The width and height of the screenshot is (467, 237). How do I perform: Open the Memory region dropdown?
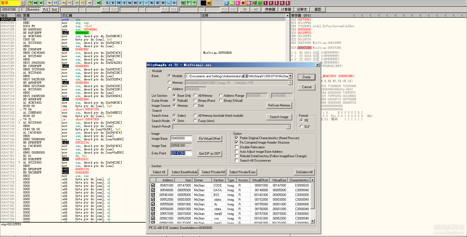coord(290,83)
